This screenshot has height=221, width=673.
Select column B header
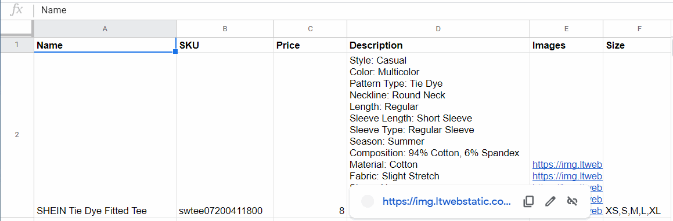tap(225, 29)
